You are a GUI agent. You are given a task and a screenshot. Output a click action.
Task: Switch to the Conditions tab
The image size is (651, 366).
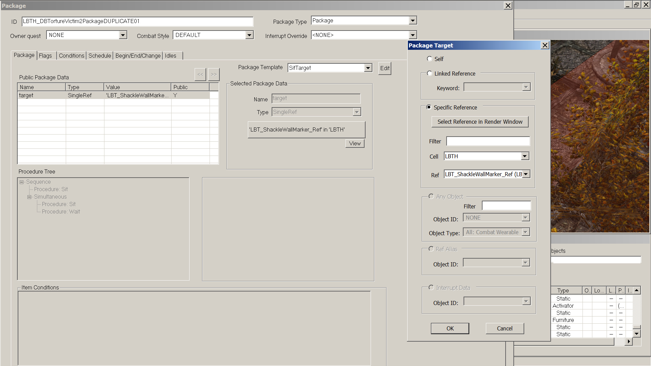(71, 56)
